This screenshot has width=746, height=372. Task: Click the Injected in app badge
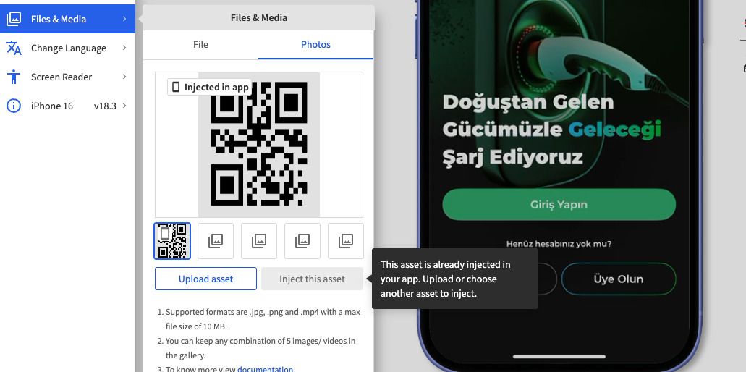coord(209,87)
